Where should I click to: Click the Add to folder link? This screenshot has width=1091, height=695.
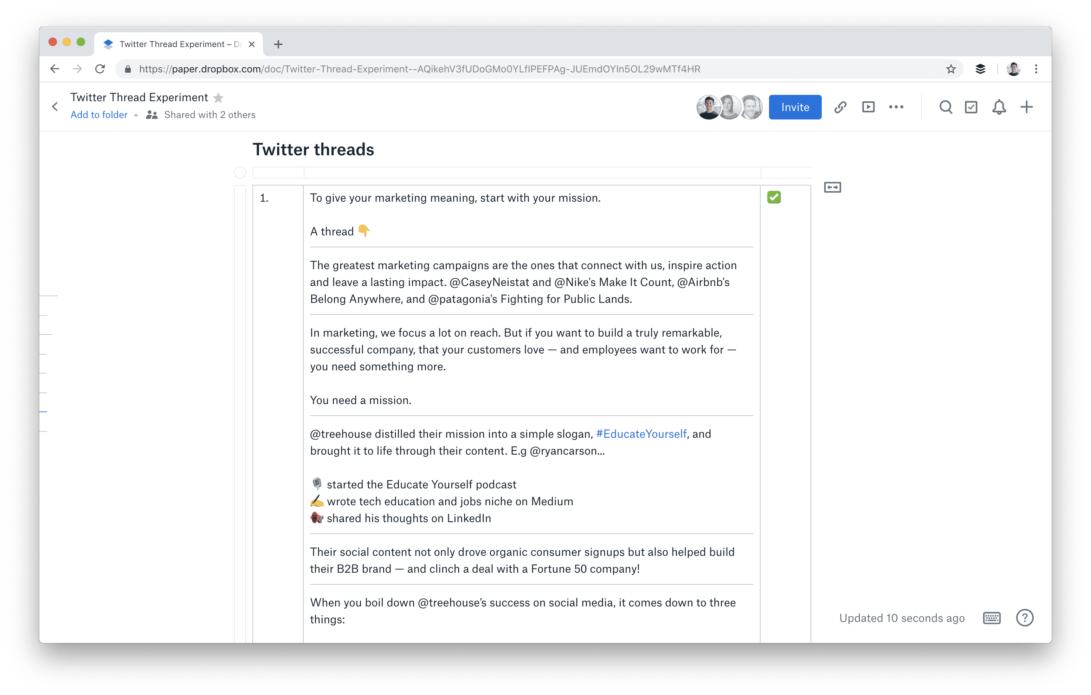point(99,115)
